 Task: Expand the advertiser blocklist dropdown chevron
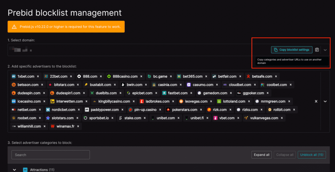[x=325, y=101]
